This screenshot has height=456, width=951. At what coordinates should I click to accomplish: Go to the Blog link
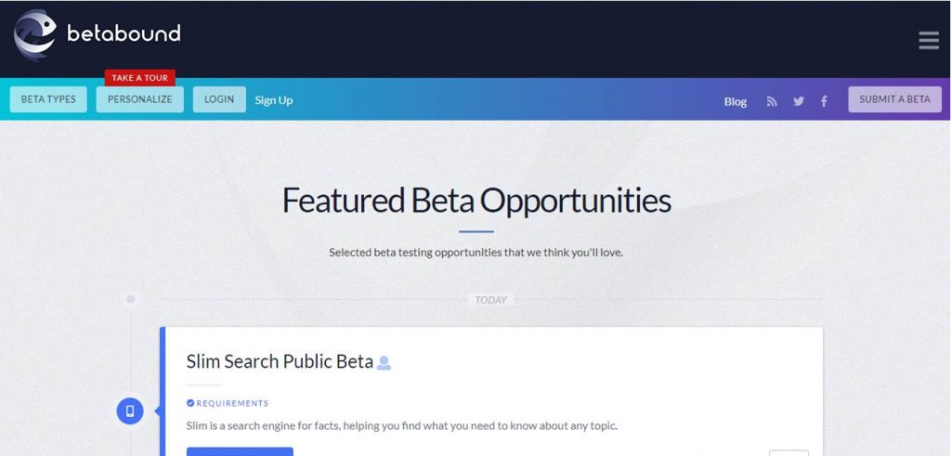pyautogui.click(x=735, y=101)
